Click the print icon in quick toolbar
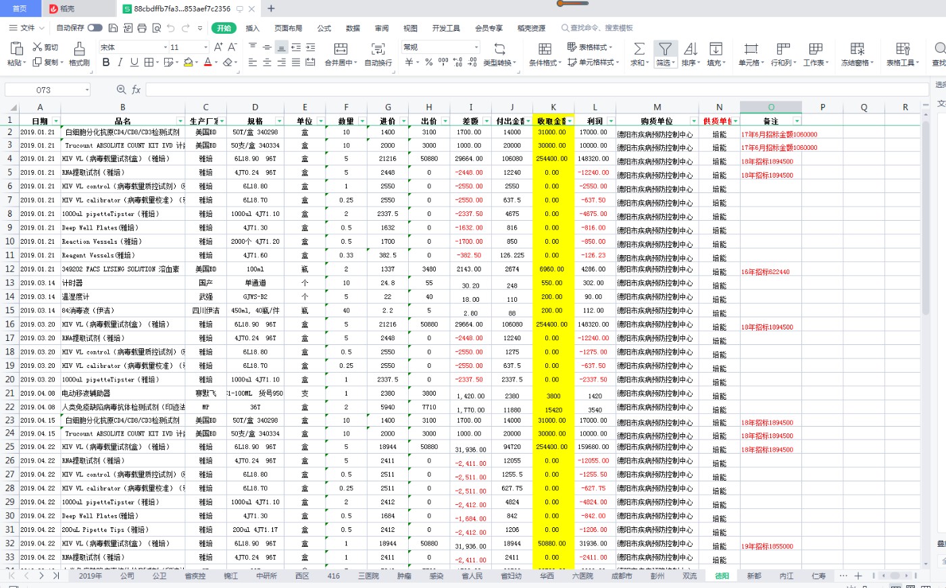This screenshot has width=946, height=588. 142,28
